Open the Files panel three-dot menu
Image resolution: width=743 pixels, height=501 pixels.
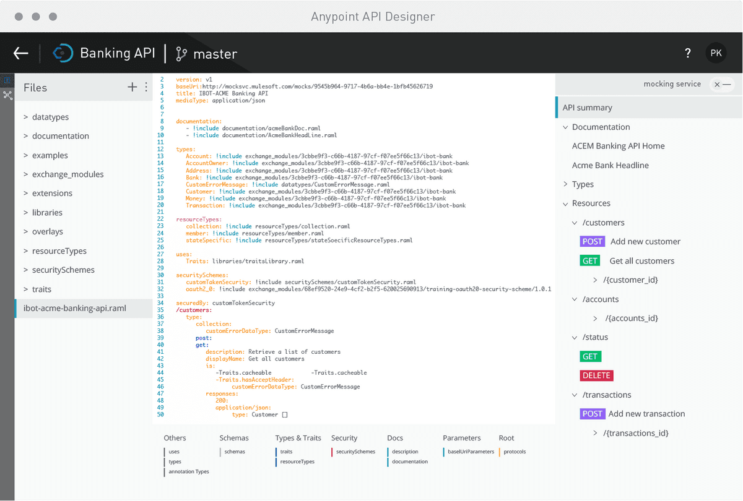click(x=147, y=87)
